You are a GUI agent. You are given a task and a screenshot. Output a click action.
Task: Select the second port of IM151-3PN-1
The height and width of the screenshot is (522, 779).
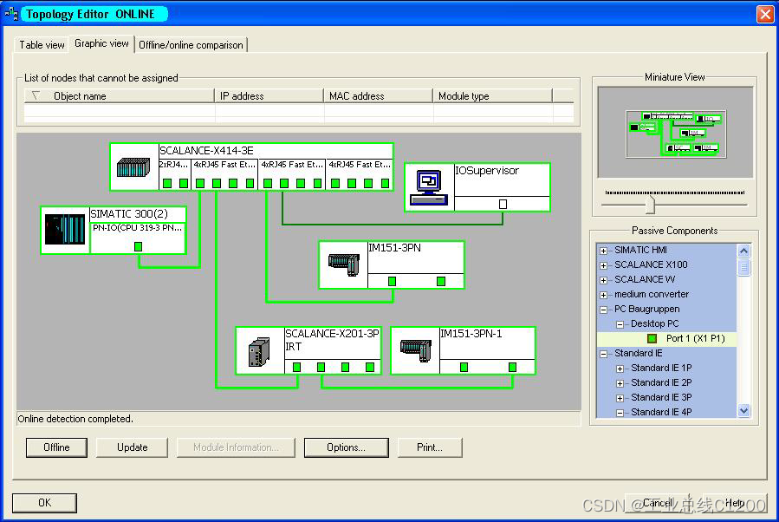pos(512,368)
